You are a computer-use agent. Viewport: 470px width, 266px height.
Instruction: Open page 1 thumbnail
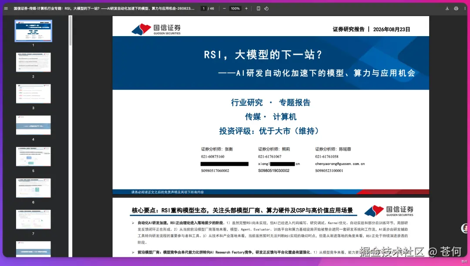[33, 31]
